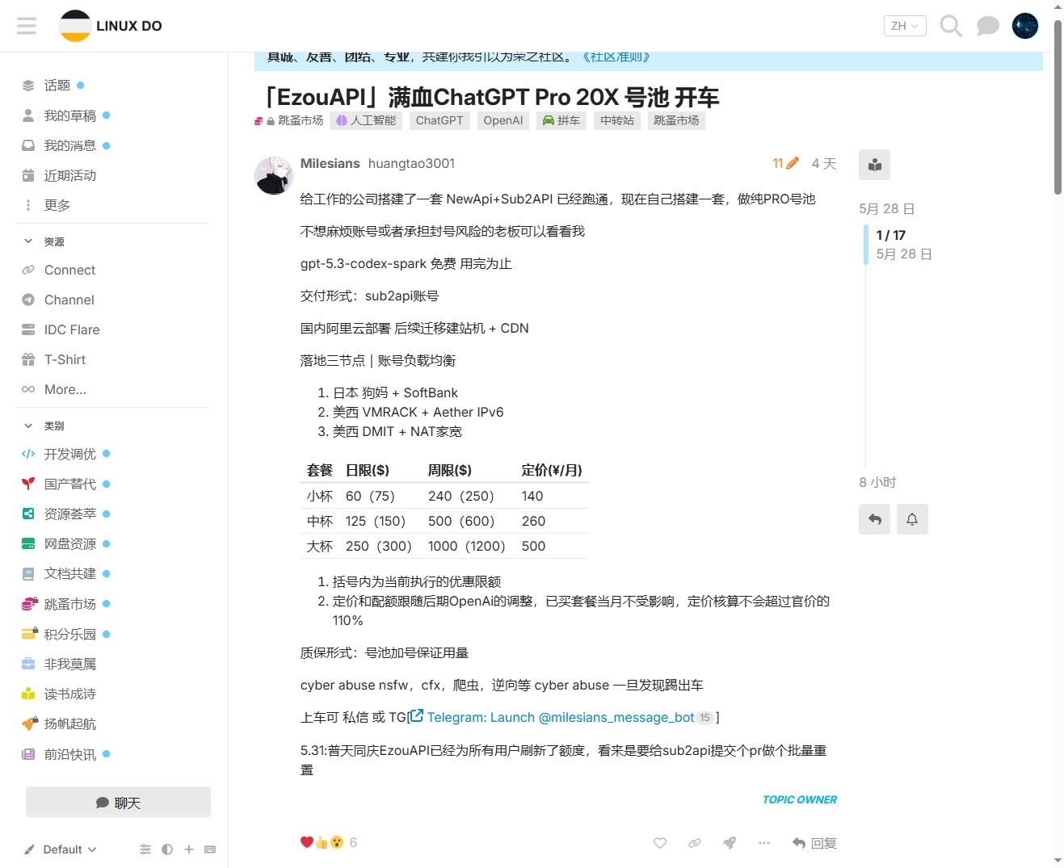Open the 《社区准则》 link
1064x868 pixels.
616,57
